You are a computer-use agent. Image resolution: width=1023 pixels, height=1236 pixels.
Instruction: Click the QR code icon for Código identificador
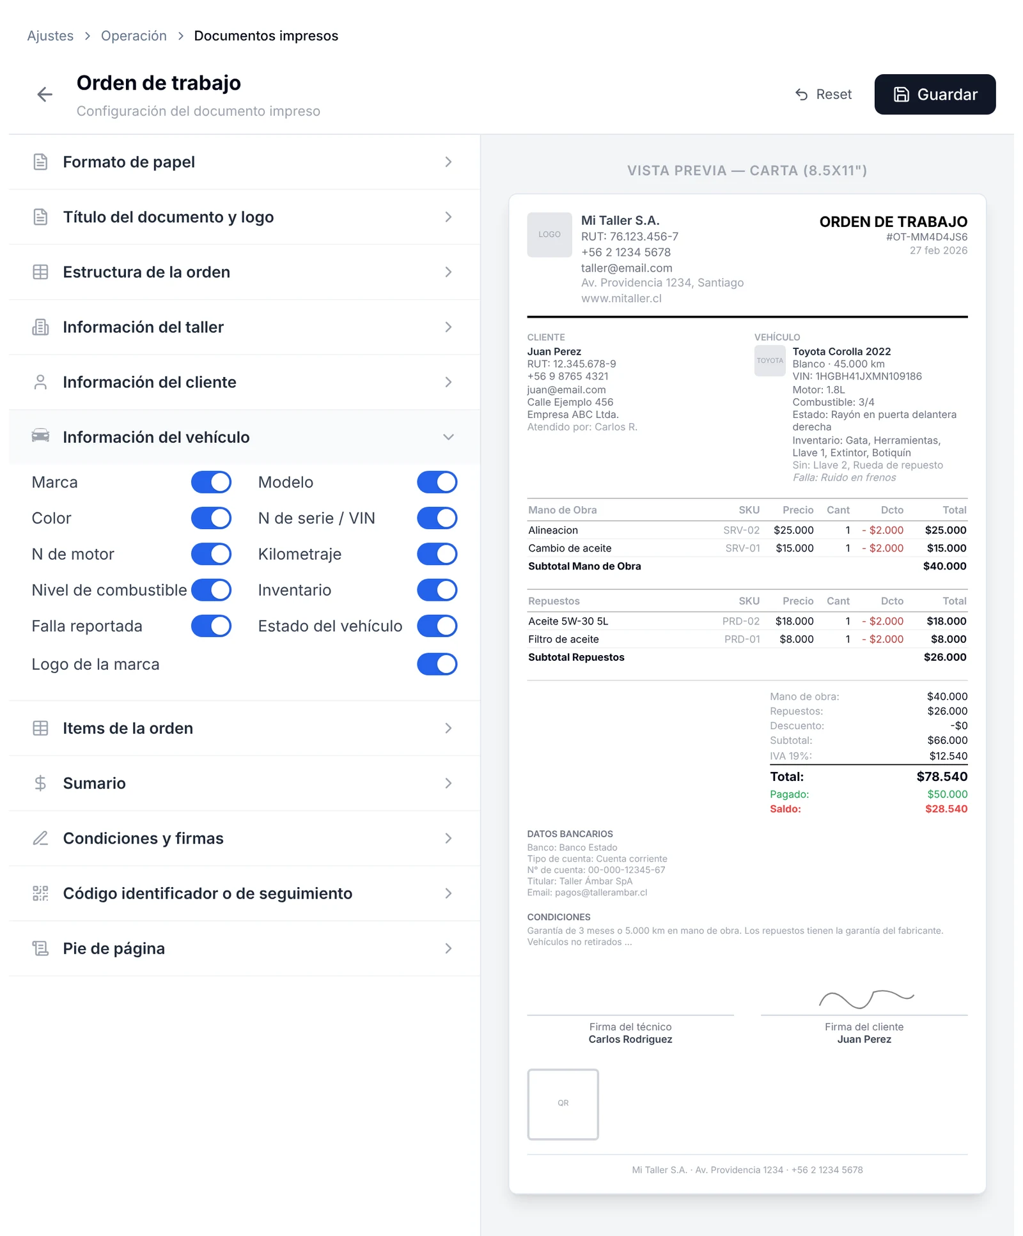coord(40,893)
